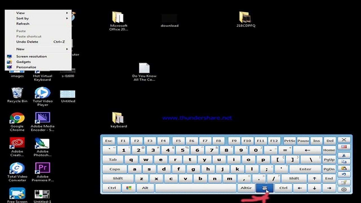Tap the Esc key on the virtual keyboard
Screen dimensions: 361x203
109,141
